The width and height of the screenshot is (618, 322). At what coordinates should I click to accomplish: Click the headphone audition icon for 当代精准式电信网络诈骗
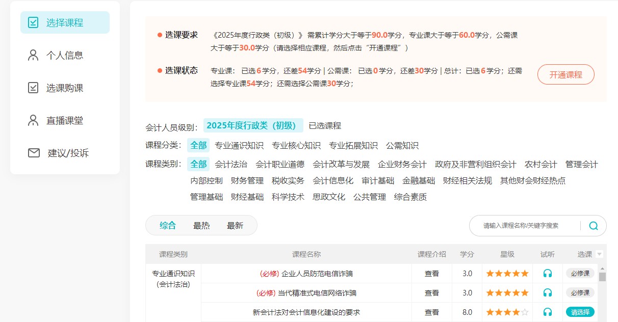pos(548,292)
